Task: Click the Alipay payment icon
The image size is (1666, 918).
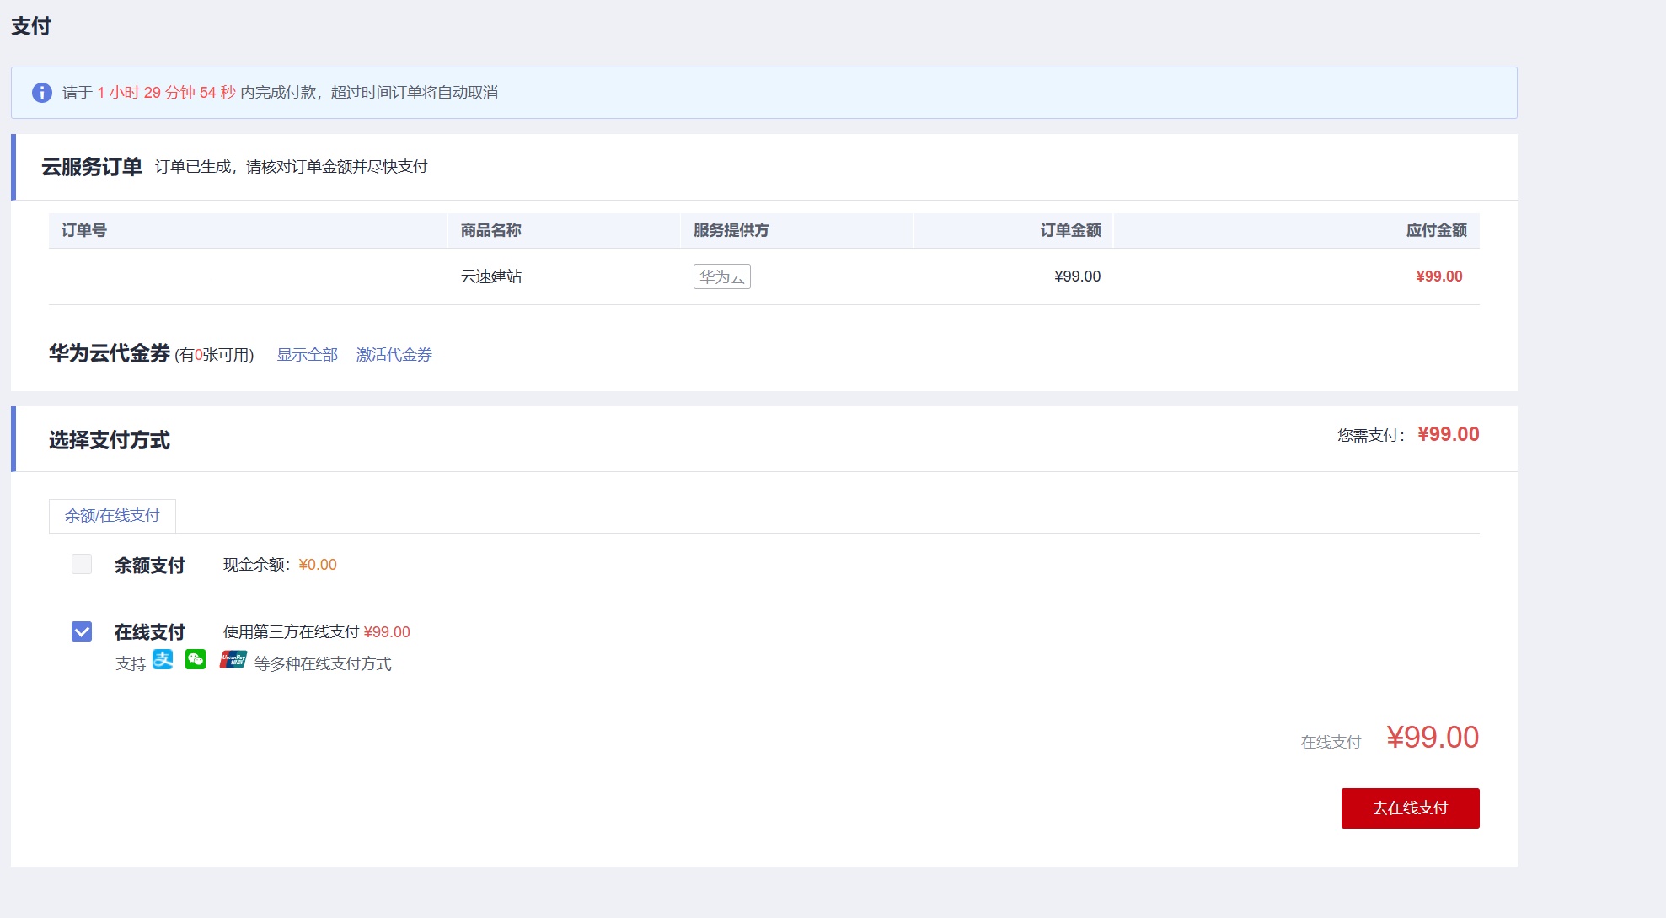Action: click(x=163, y=660)
